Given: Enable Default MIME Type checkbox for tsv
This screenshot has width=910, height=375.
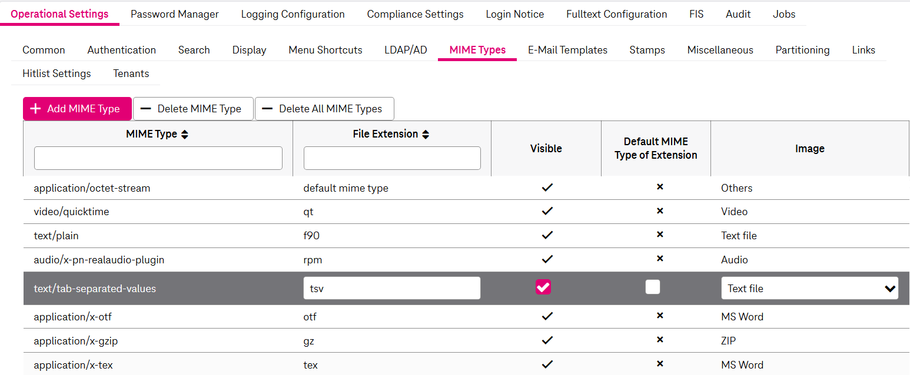Looking at the screenshot, I should [652, 287].
